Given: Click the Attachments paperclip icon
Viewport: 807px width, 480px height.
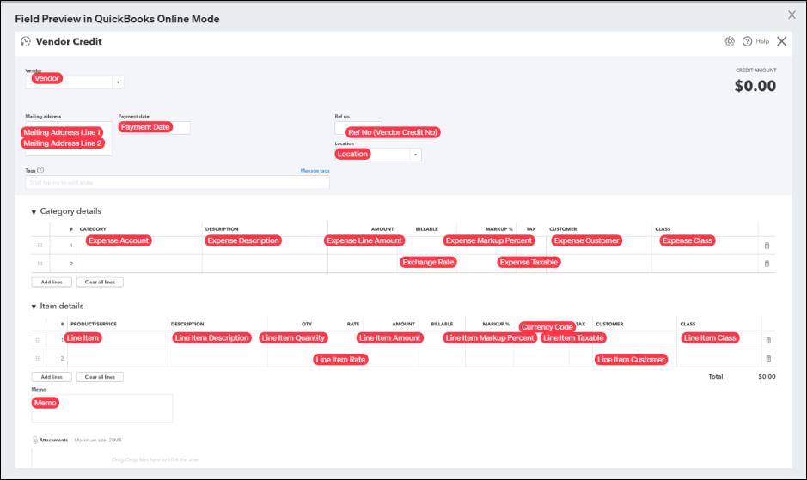Looking at the screenshot, I should pyautogui.click(x=35, y=440).
